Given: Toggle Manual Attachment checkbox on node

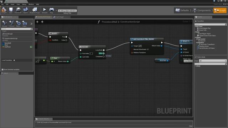Looking at the screenshot, I should point(148,49).
